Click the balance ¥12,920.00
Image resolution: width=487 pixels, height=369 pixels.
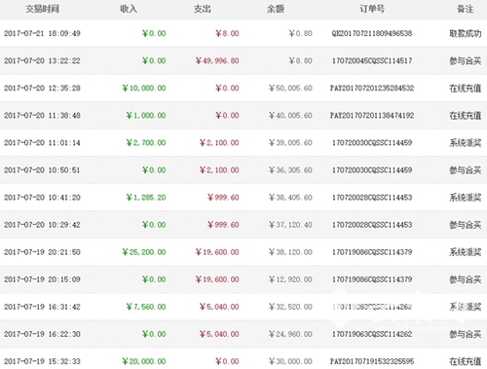pyautogui.click(x=290, y=279)
